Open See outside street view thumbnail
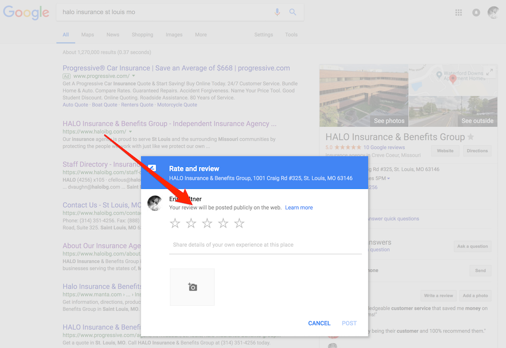The width and height of the screenshot is (506, 348). tap(453, 111)
